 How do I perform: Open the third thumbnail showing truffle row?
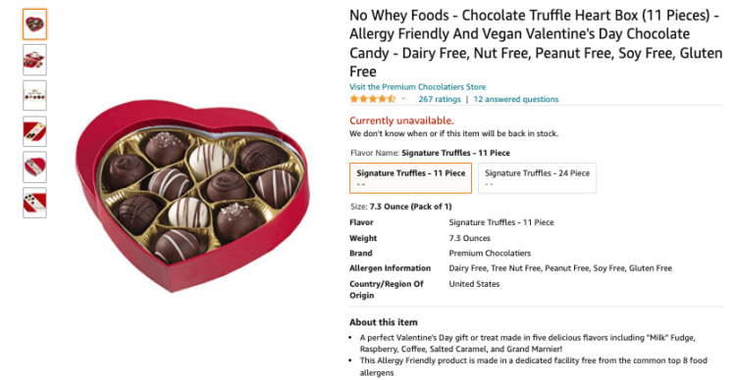coord(34,96)
